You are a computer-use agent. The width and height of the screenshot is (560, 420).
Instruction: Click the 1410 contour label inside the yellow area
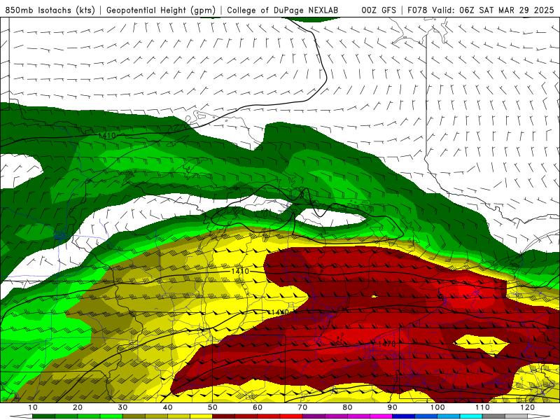240,272
